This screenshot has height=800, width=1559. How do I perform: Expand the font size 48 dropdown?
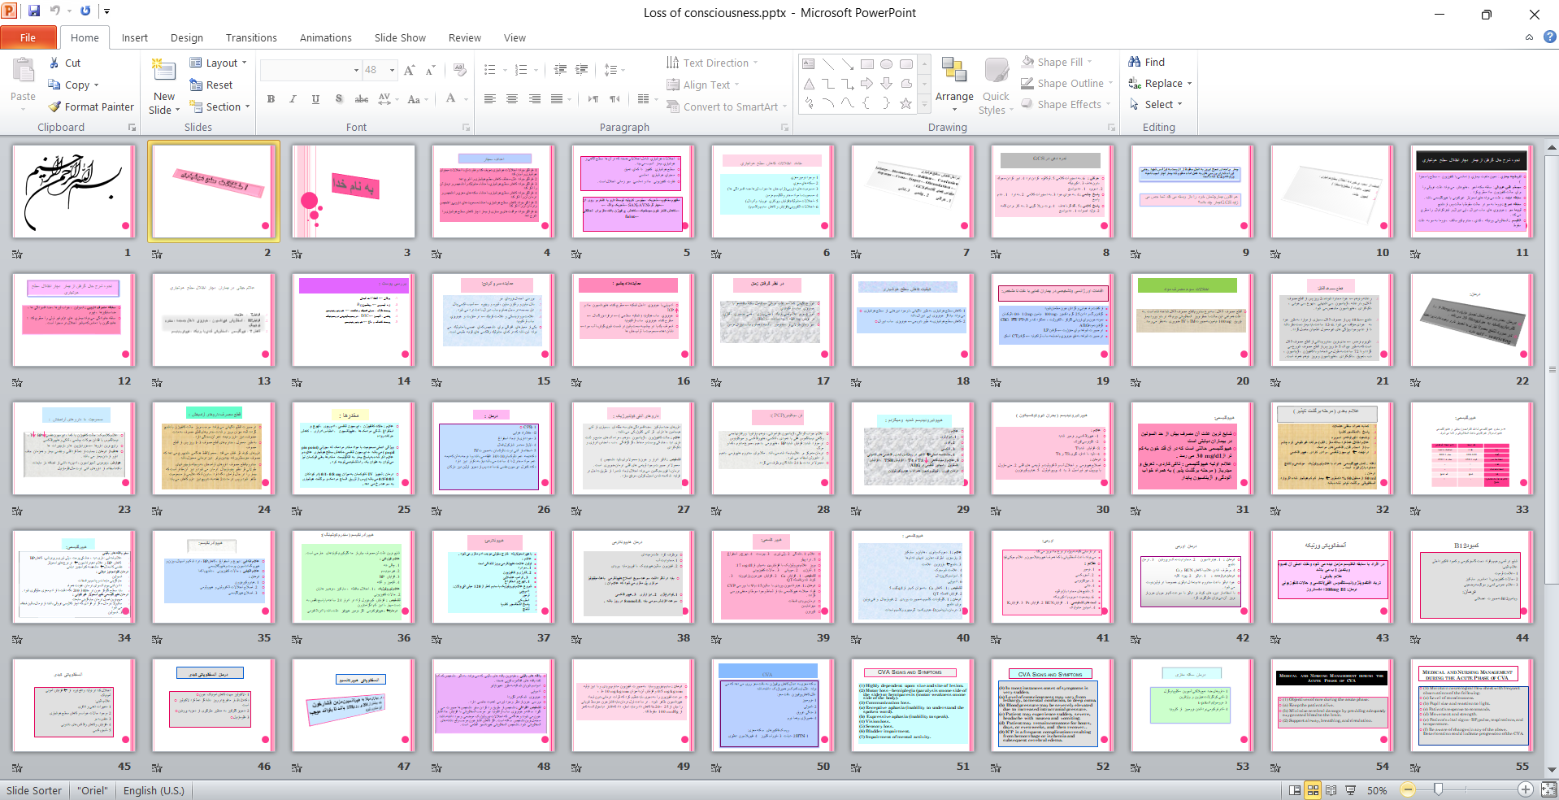point(392,70)
